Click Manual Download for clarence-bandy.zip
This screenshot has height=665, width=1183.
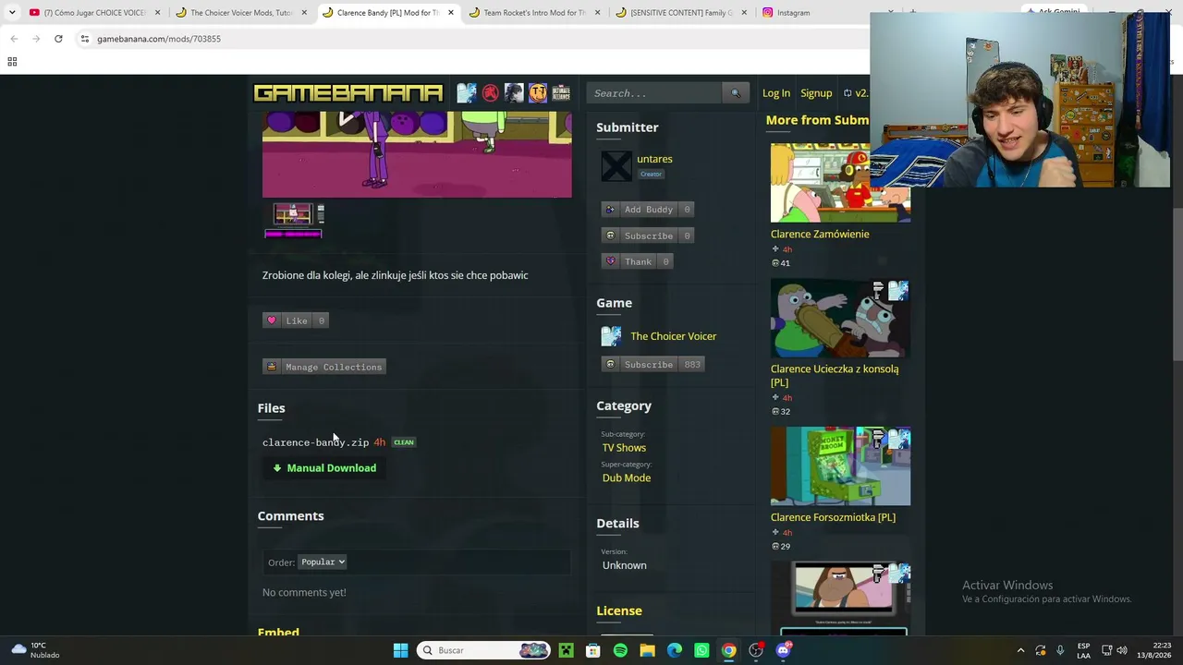pyautogui.click(x=324, y=468)
